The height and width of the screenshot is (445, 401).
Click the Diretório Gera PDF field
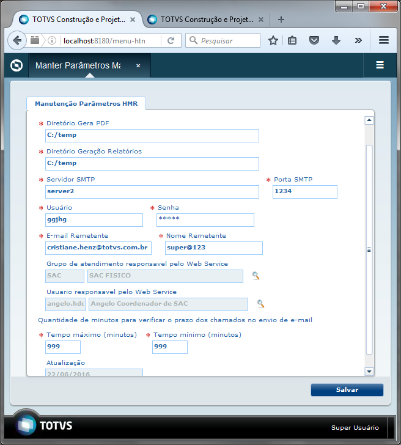pyautogui.click(x=152, y=136)
